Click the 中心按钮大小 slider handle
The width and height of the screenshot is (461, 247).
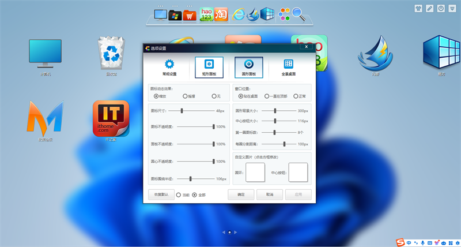tap(275, 121)
